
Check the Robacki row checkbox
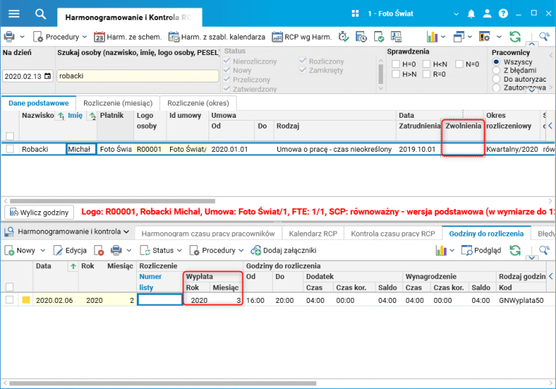(10, 149)
